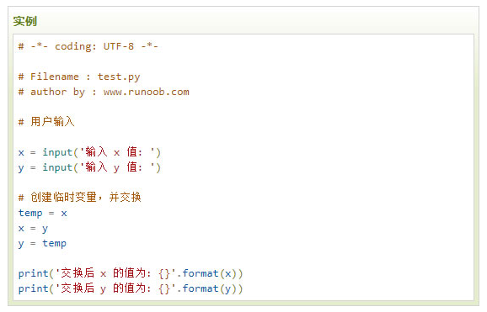Viewport: 487px width, 312px height.
Task: Click the first input function call
Action: tap(57, 152)
